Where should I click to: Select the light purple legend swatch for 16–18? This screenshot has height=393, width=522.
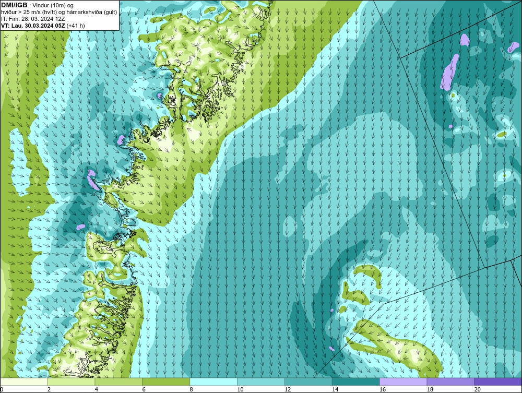[x=403, y=382]
